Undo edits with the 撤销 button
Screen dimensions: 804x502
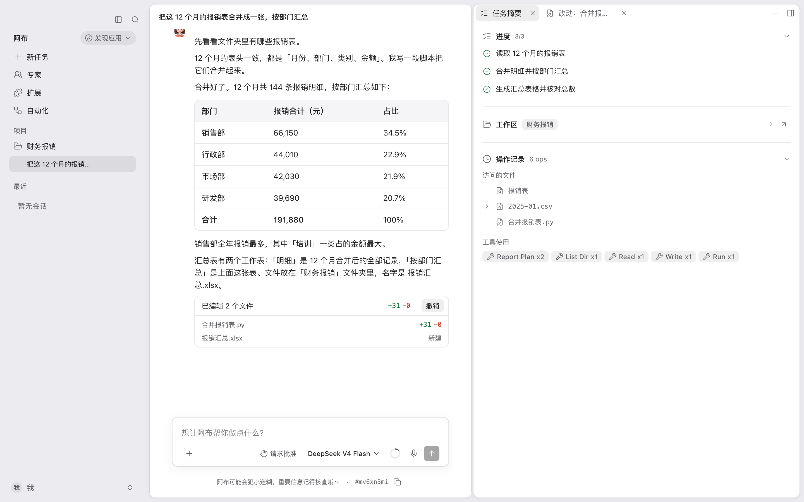click(432, 306)
